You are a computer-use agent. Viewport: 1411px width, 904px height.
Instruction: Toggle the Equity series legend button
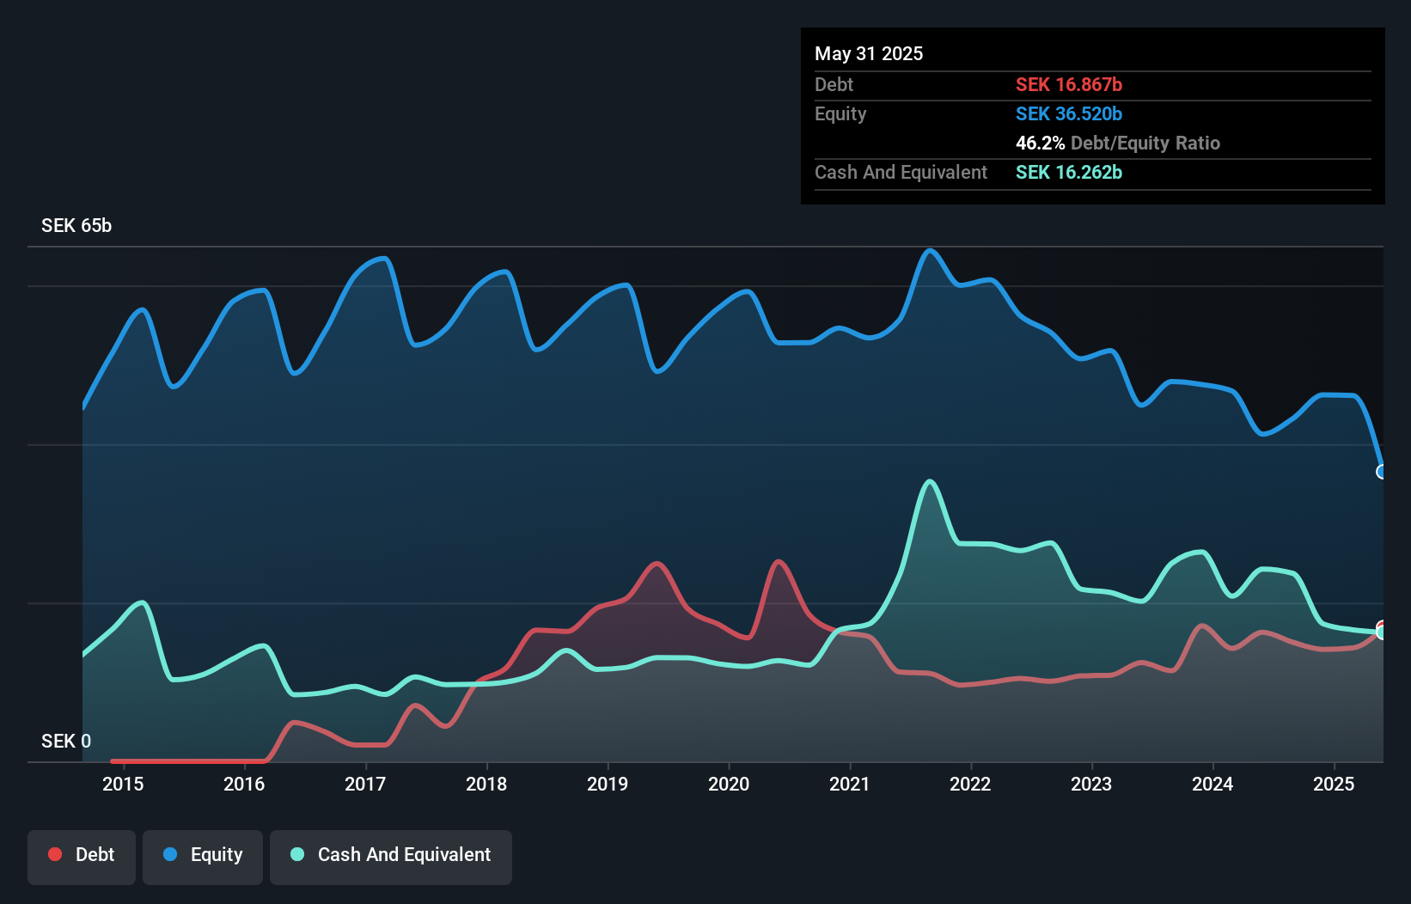[203, 856]
